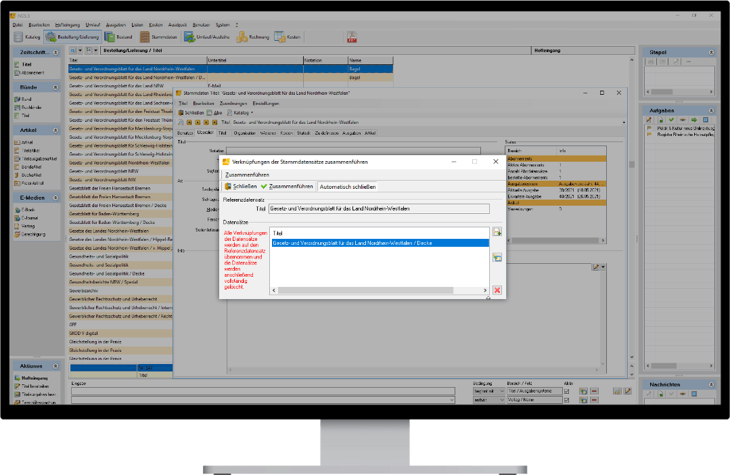
Task: Go to last record in Stammdaten navigation
Action: (x=214, y=122)
